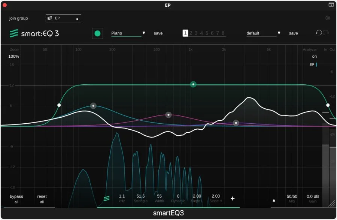Click the 1.1 kHz frequency field
The height and width of the screenshot is (220, 337).
[121, 198]
